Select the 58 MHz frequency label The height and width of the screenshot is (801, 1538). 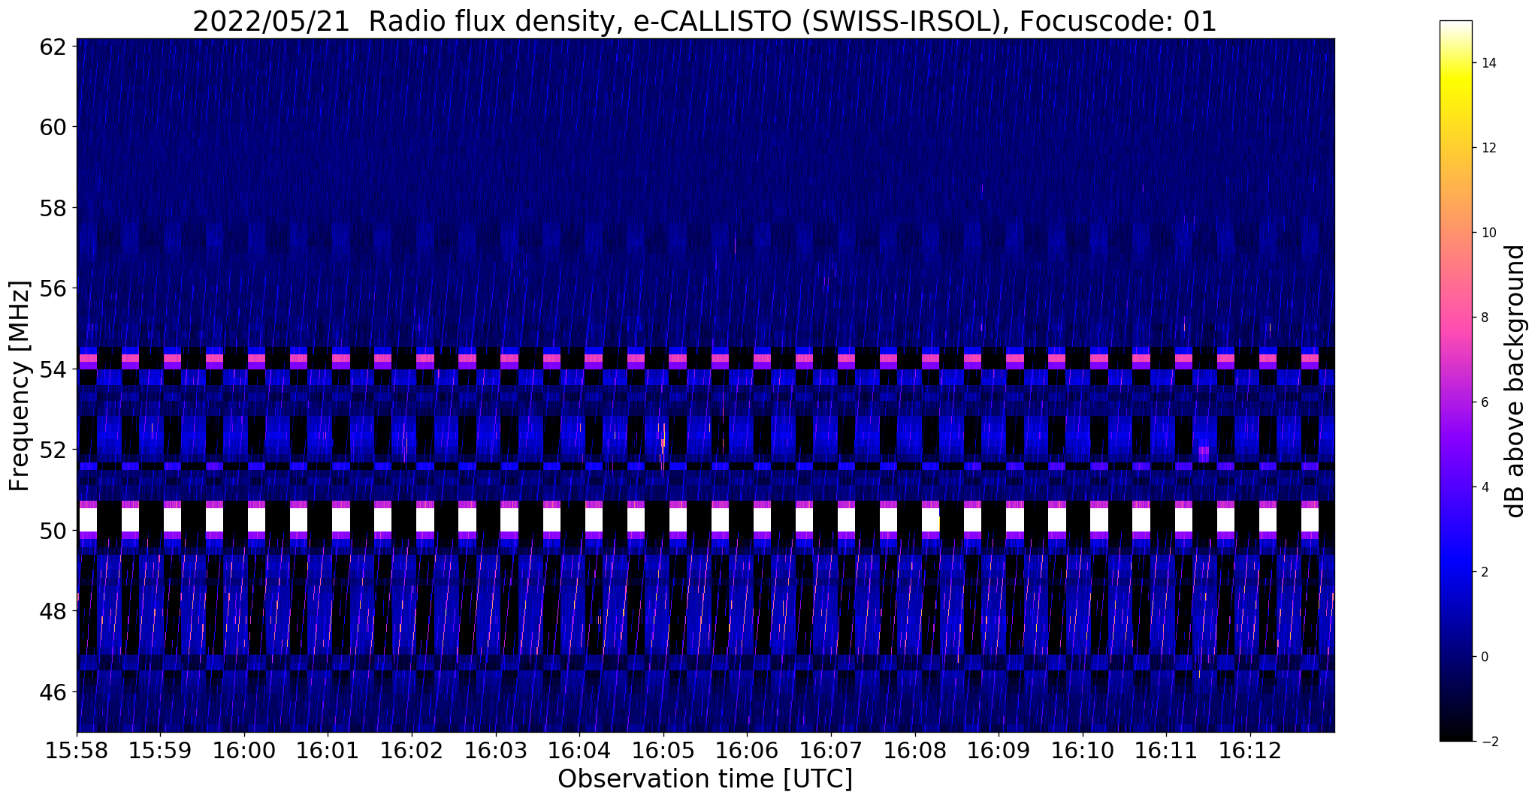coord(53,207)
